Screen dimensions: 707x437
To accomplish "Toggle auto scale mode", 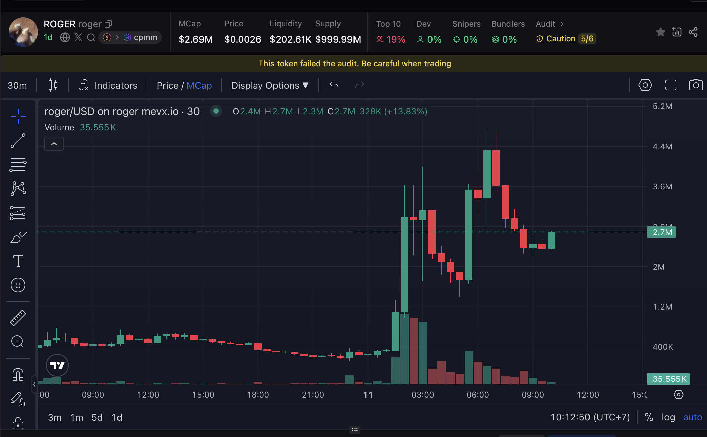I will (693, 417).
